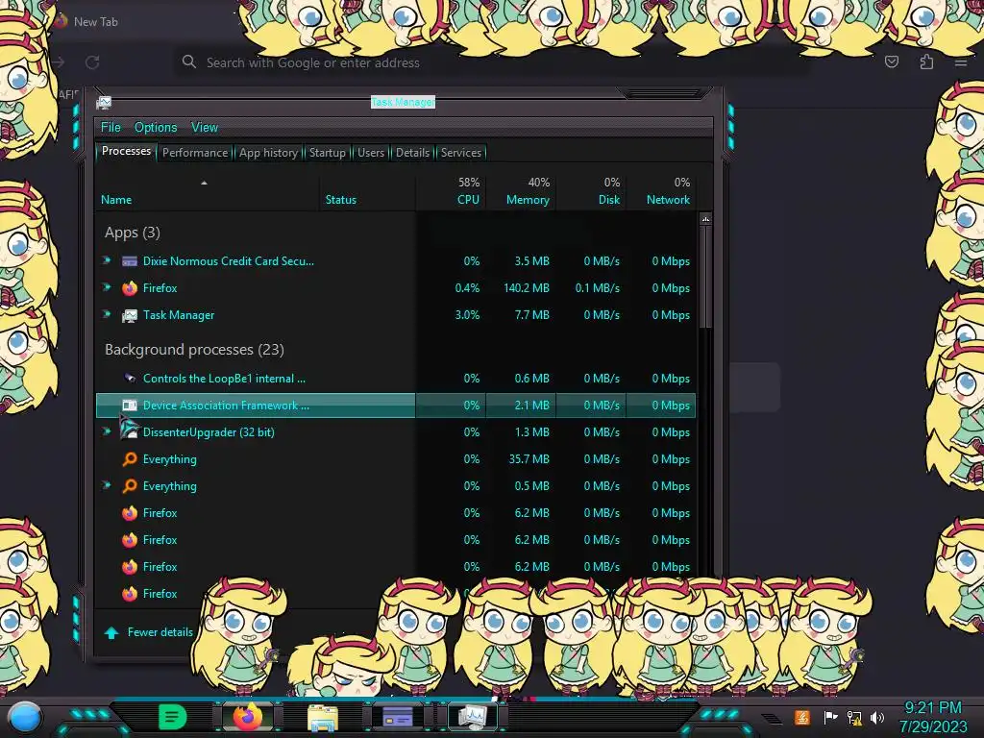The width and height of the screenshot is (984, 738).
Task: Open Save to Pocket in Firefox toolbar
Action: (891, 61)
